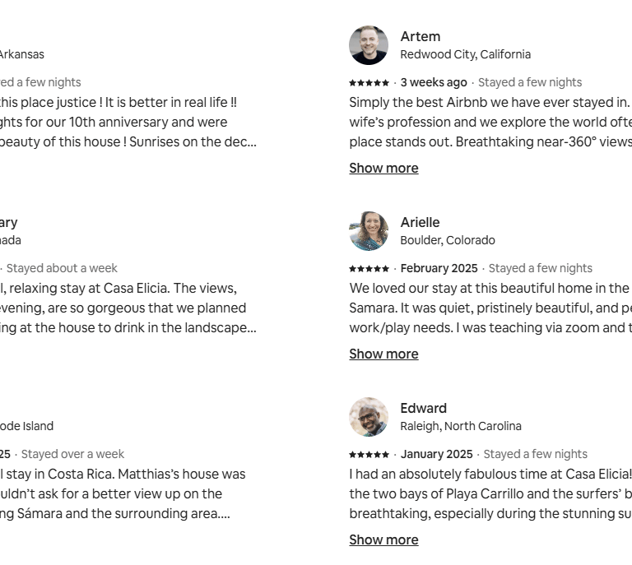
Task: Click the star rating on Arielle's review
Action: pos(369,269)
